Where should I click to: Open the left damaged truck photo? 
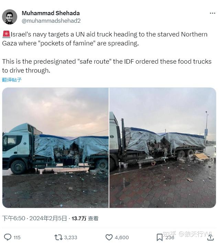(x=55, y=148)
